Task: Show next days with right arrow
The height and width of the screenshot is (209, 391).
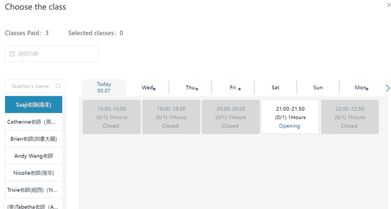Action: [x=388, y=88]
